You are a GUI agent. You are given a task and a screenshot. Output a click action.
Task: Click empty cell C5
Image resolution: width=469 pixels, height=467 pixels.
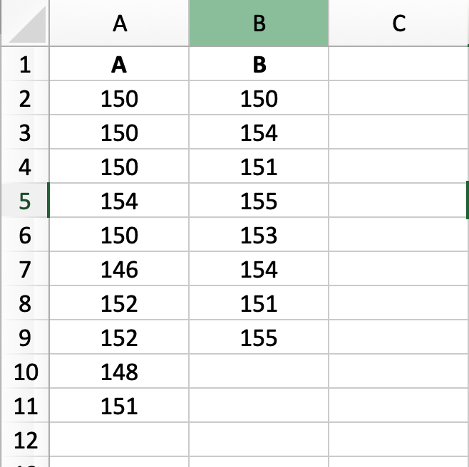pyautogui.click(x=398, y=201)
